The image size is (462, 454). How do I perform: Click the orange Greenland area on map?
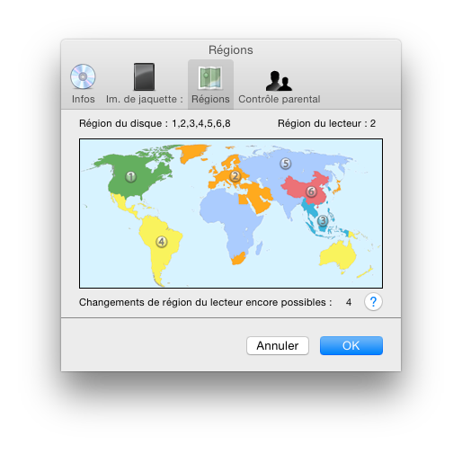191,153
